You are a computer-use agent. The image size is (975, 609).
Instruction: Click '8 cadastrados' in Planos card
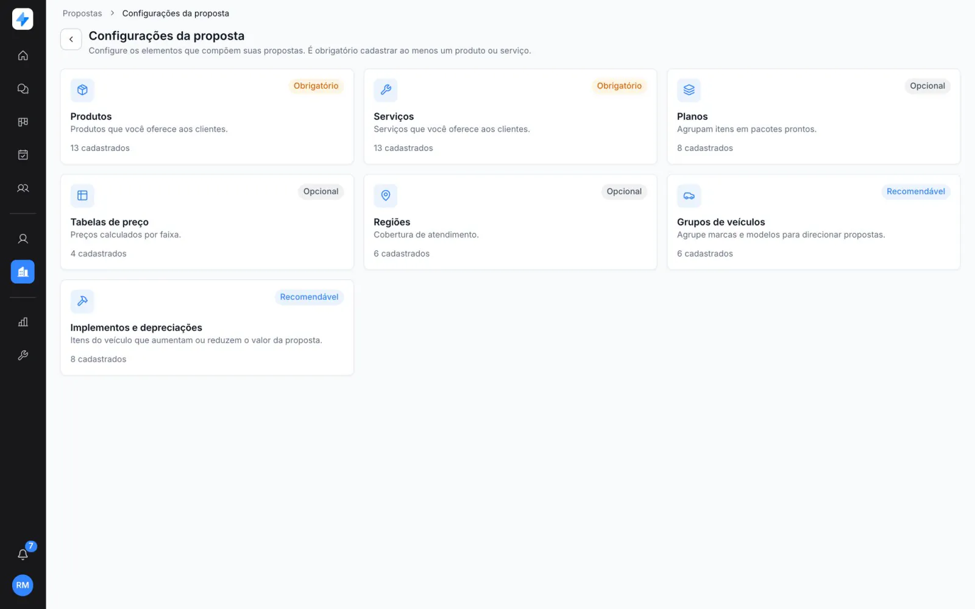tap(705, 148)
